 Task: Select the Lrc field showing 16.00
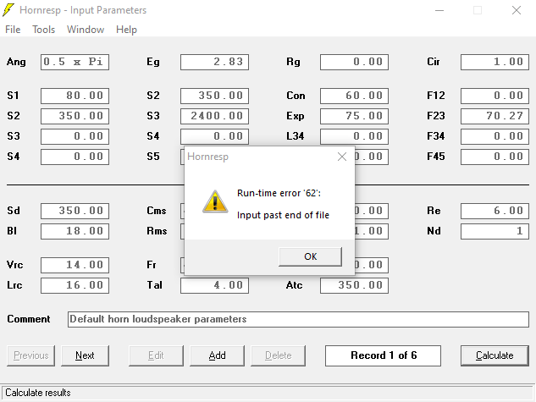pyautogui.click(x=75, y=285)
